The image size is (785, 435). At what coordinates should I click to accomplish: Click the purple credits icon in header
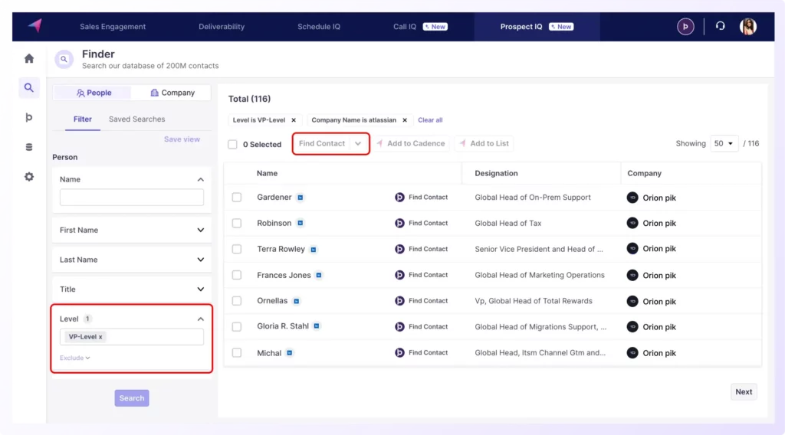click(x=685, y=27)
